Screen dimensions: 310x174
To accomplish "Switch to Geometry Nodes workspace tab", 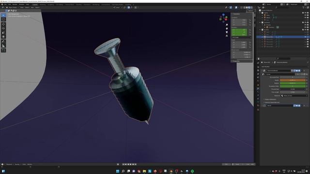I will coord(117,4).
